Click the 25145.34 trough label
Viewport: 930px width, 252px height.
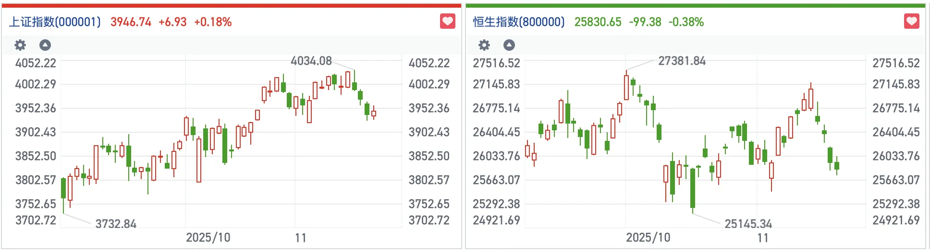point(748,224)
